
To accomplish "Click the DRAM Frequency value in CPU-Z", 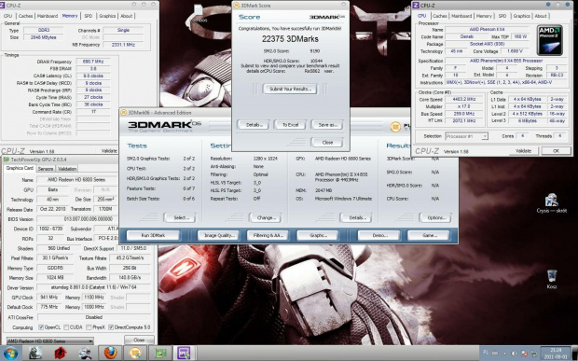I will pyautogui.click(x=93, y=62).
